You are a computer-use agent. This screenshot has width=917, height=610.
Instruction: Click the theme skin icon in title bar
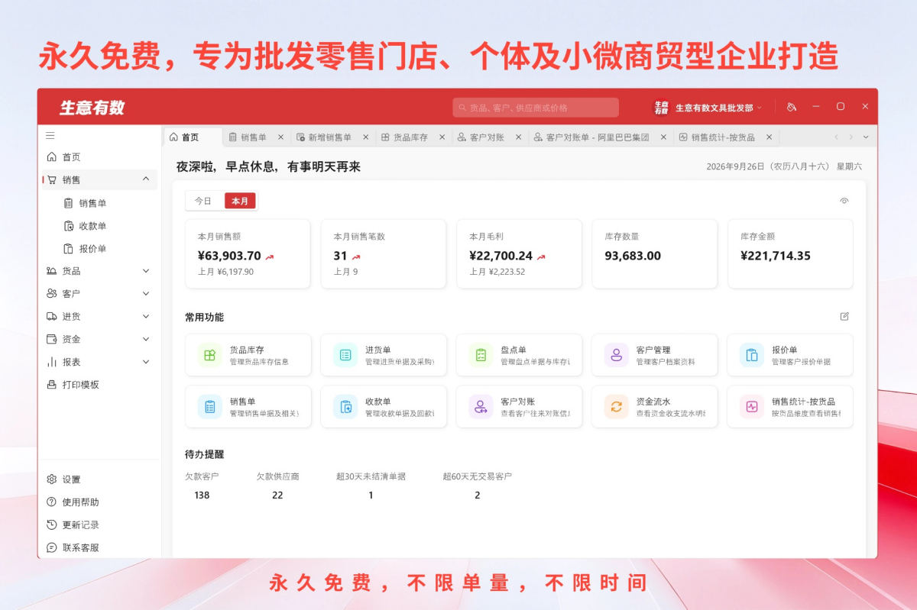[x=791, y=107]
